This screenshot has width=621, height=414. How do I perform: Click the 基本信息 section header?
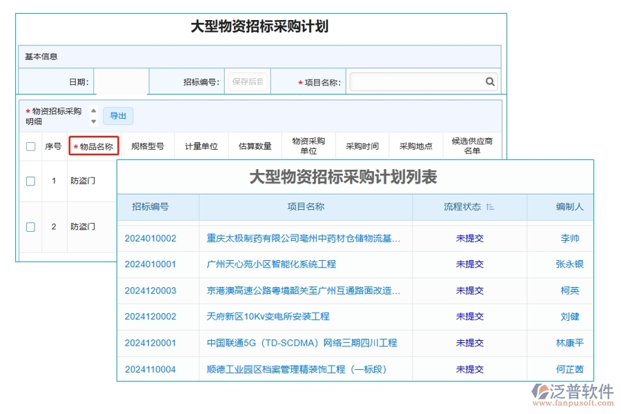tap(40, 57)
